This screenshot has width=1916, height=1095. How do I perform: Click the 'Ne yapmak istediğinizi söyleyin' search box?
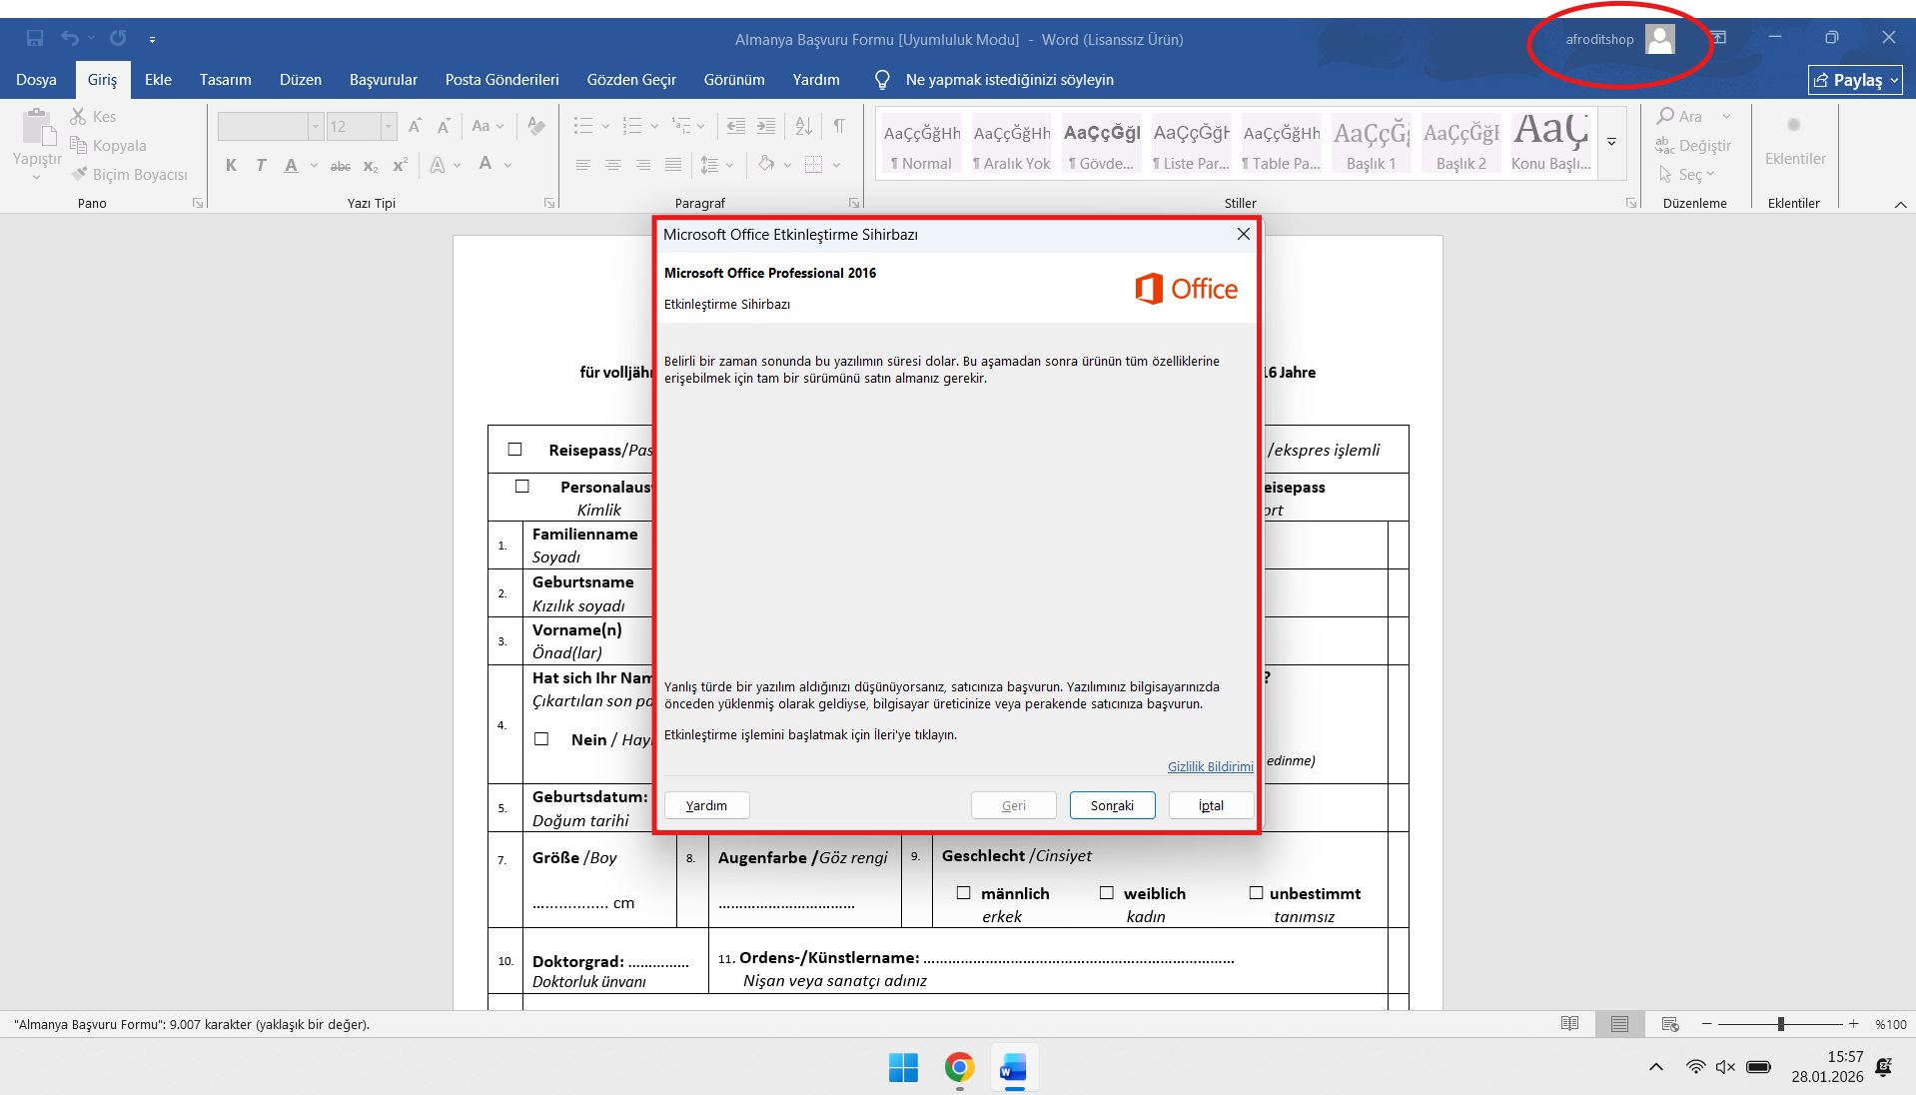(x=1009, y=80)
